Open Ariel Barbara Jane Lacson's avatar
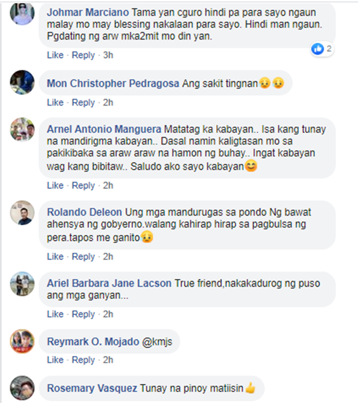358x403 pixels. (x=22, y=284)
